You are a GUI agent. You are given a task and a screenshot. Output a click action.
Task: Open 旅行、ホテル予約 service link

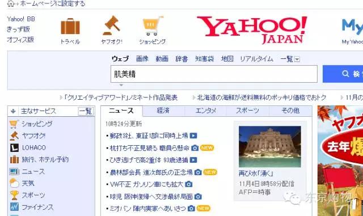pos(45,159)
